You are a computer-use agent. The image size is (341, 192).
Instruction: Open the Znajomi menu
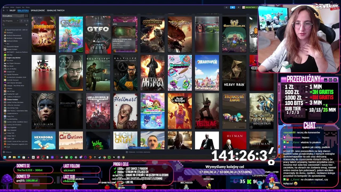click(x=18, y=7)
